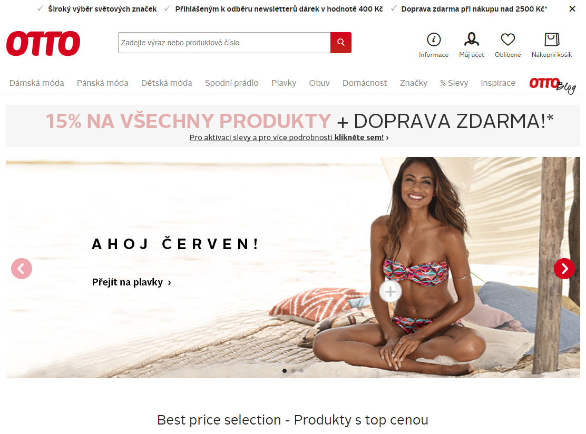Open the Dámská móda menu
This screenshot has height=434, width=586.
[37, 83]
